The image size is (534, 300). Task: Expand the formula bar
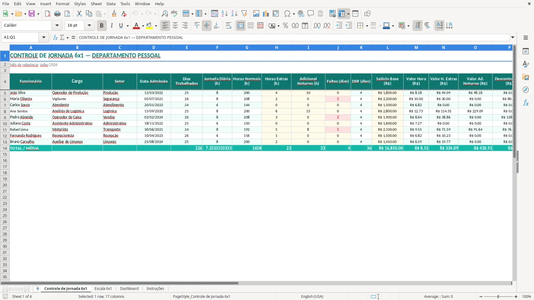pyautogui.click(x=513, y=37)
